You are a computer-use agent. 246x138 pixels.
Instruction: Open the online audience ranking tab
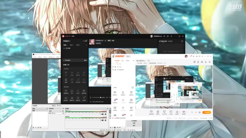point(163,41)
